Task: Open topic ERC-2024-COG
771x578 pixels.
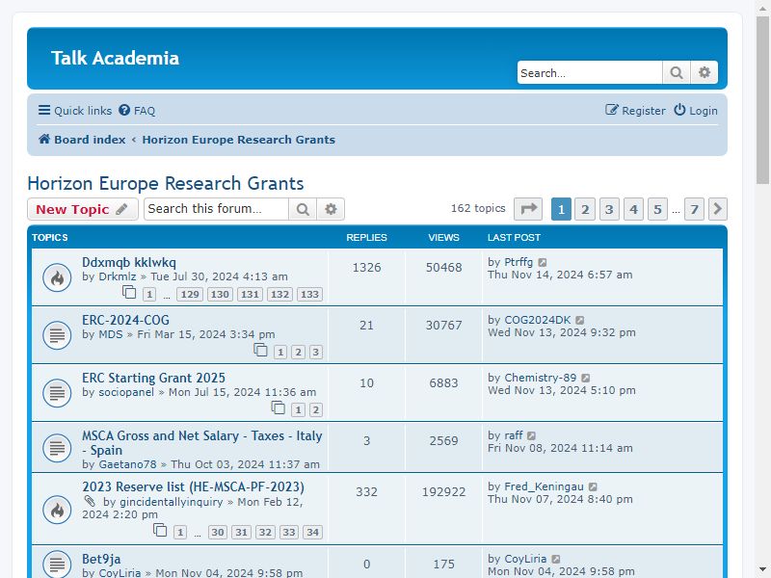Action: pyautogui.click(x=125, y=320)
